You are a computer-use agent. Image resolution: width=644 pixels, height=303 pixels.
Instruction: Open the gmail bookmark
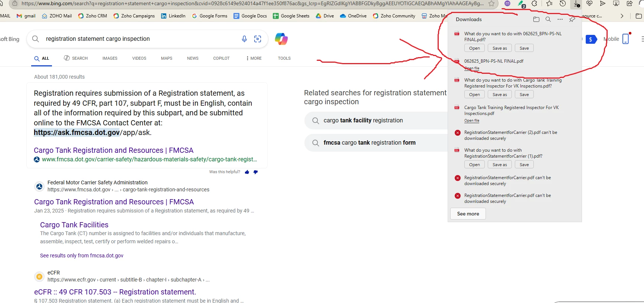pyautogui.click(x=26, y=16)
